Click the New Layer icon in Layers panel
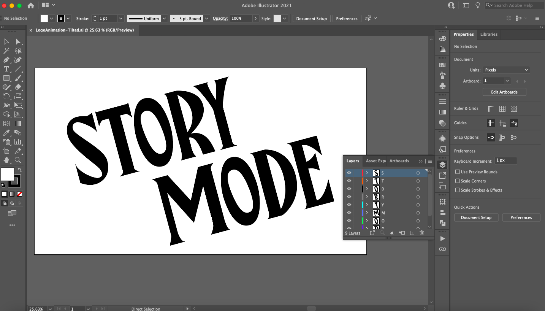545x311 pixels. (x=412, y=233)
